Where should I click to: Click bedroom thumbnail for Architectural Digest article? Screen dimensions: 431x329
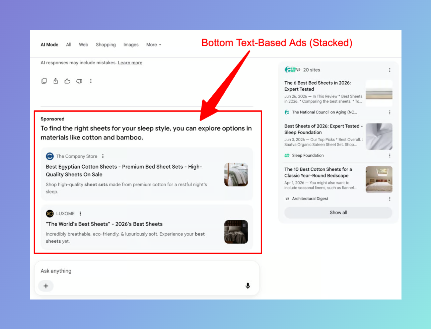point(379,180)
